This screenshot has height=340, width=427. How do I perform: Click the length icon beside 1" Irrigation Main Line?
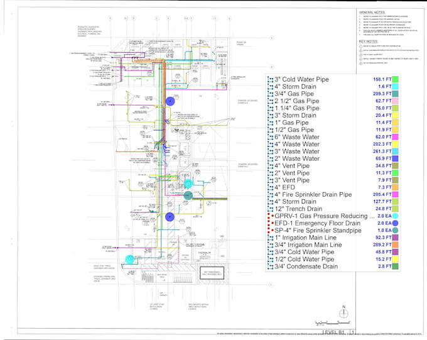pyautogui.click(x=271, y=238)
